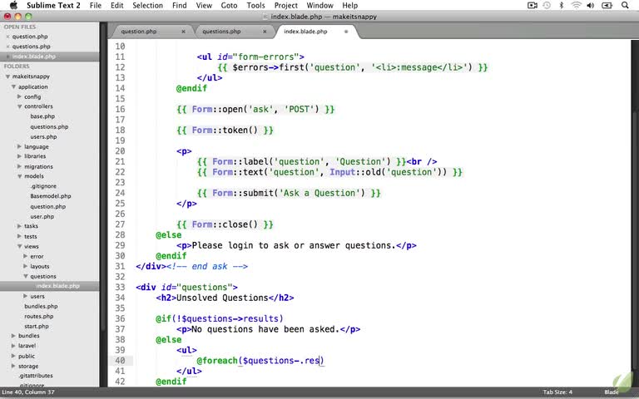Image resolution: width=639 pixels, height=399 pixels.
Task: Expand the error folder
Action: pos(25,257)
